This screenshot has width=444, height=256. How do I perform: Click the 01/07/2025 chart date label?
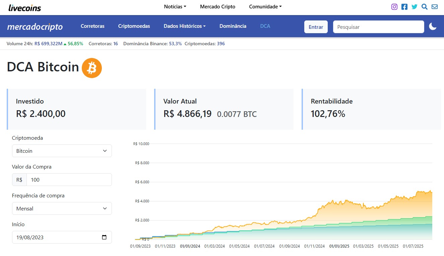point(413,246)
